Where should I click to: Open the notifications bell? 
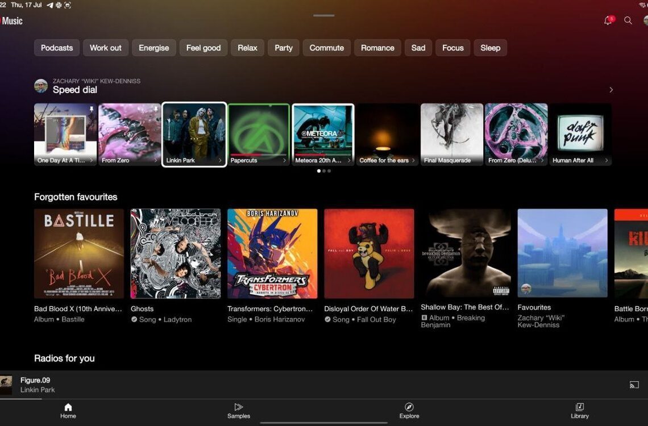point(608,20)
